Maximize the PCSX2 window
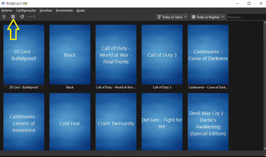 (249, 3)
